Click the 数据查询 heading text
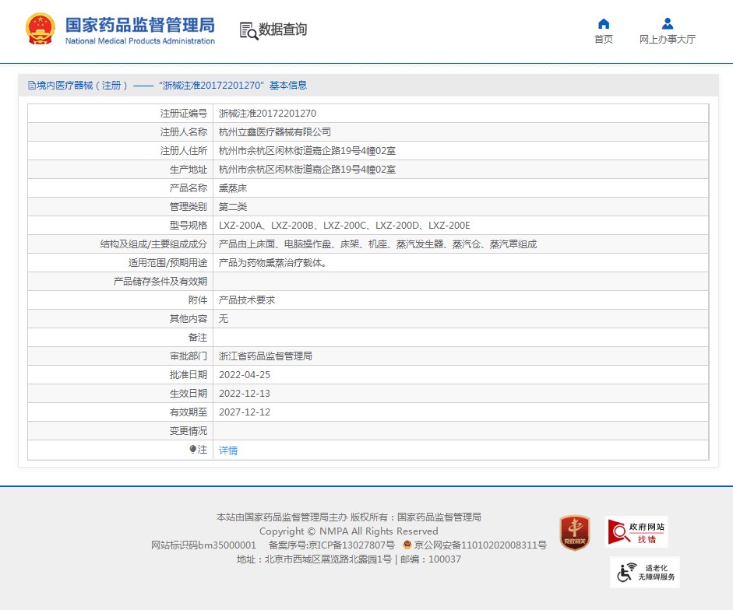 point(283,30)
